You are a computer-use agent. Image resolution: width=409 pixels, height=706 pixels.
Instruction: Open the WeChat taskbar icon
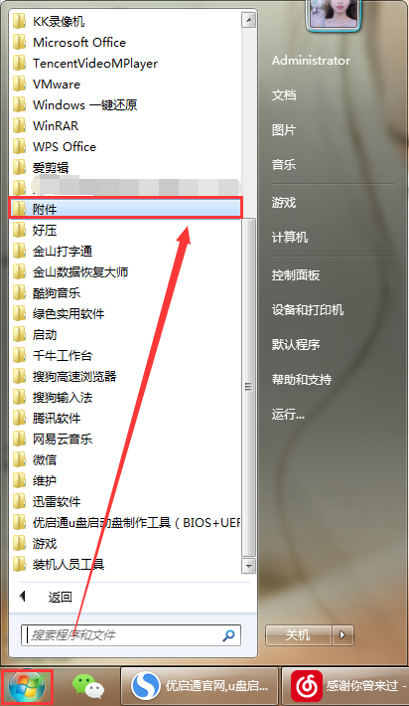(88, 686)
